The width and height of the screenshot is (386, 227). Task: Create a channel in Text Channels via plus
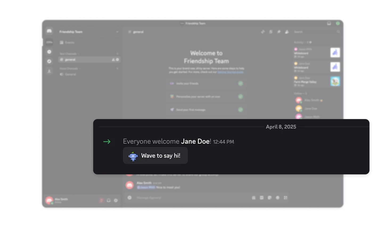coord(117,54)
